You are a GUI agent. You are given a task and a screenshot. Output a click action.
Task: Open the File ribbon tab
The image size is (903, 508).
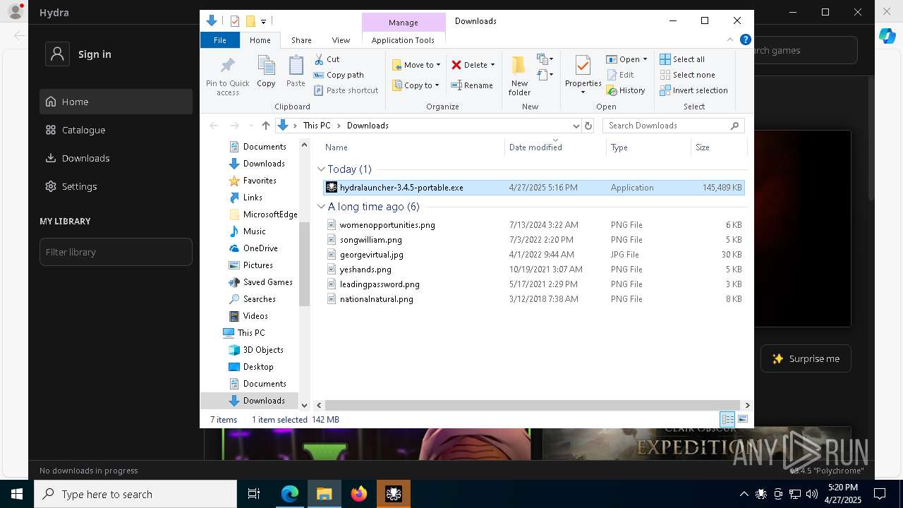(x=220, y=40)
